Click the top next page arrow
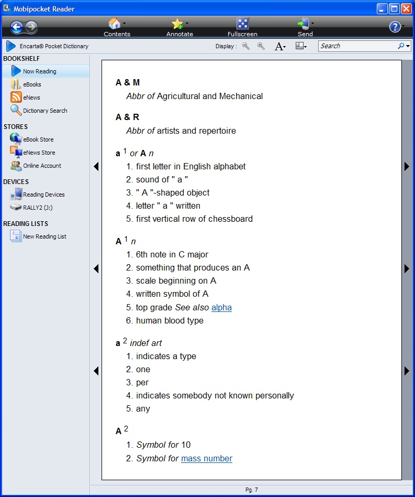This screenshot has height=497, width=415. 407,166
